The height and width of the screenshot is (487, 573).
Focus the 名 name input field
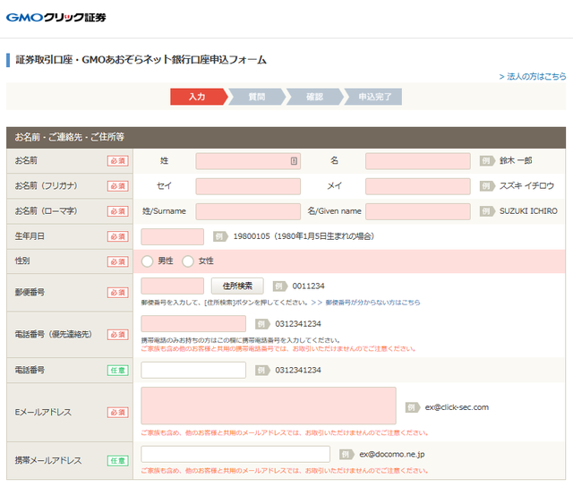(418, 161)
